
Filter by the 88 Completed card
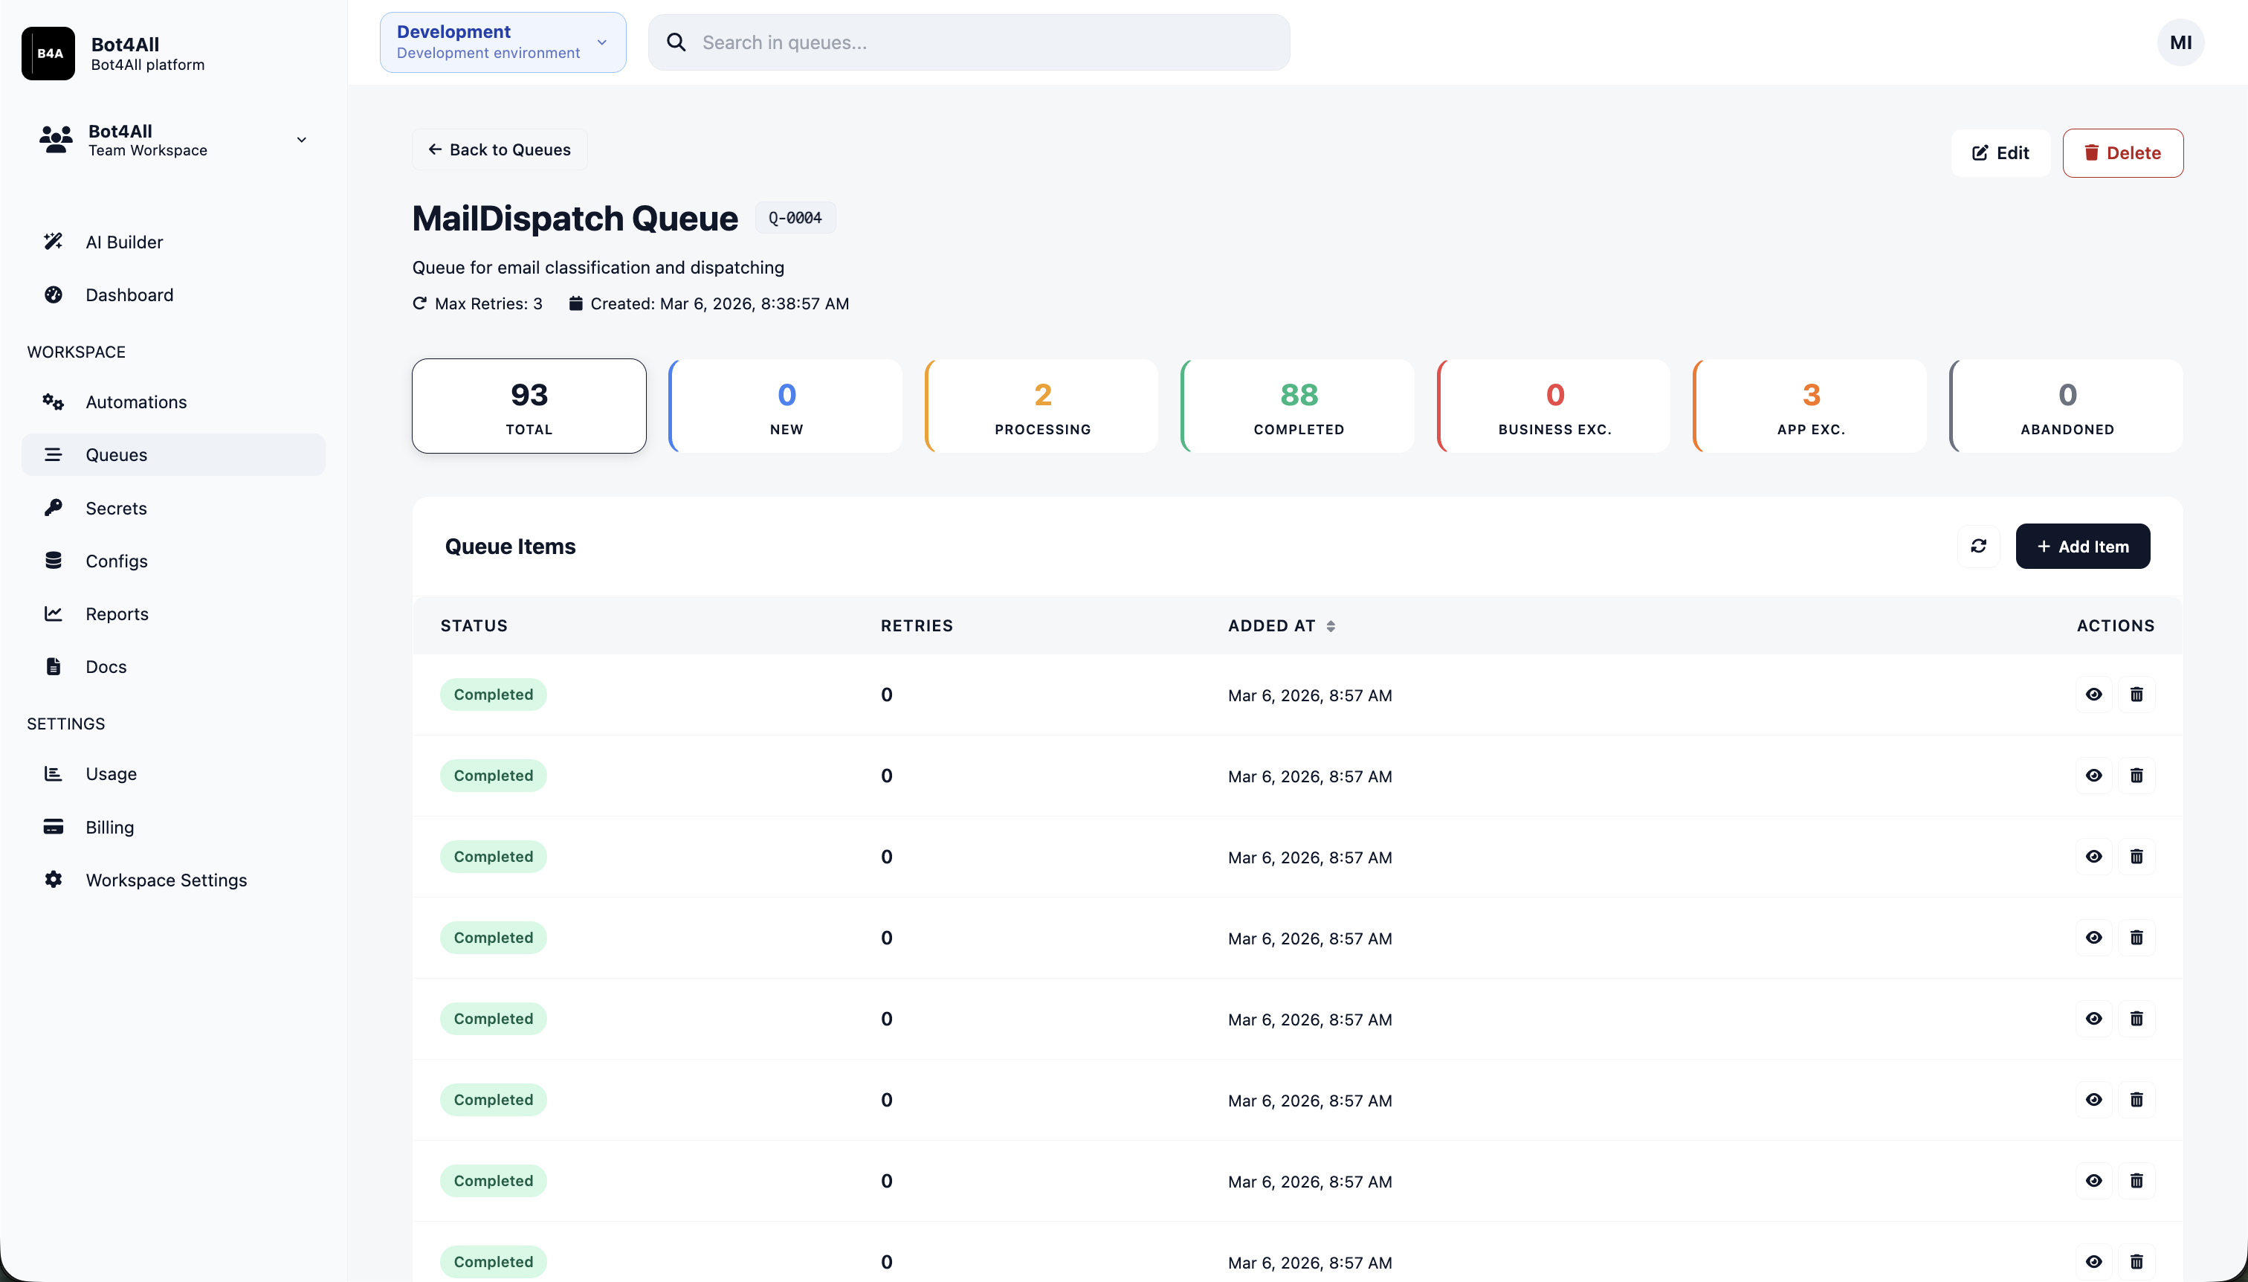(x=1297, y=406)
